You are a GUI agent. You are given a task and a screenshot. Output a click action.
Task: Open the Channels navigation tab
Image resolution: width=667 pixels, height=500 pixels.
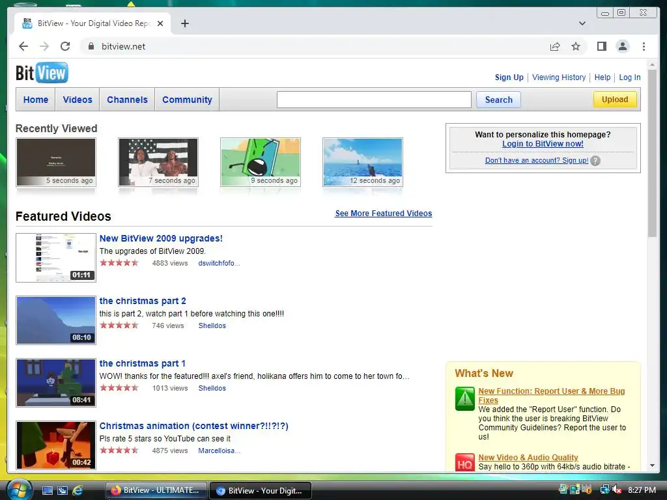pyautogui.click(x=127, y=100)
